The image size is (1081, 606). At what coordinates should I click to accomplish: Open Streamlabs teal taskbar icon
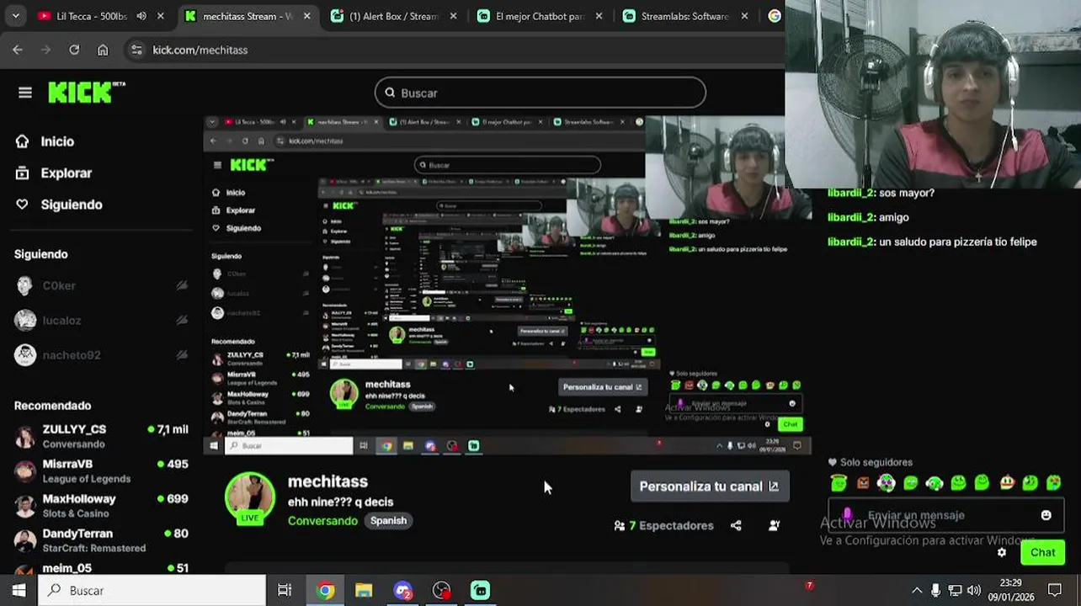[x=480, y=590]
